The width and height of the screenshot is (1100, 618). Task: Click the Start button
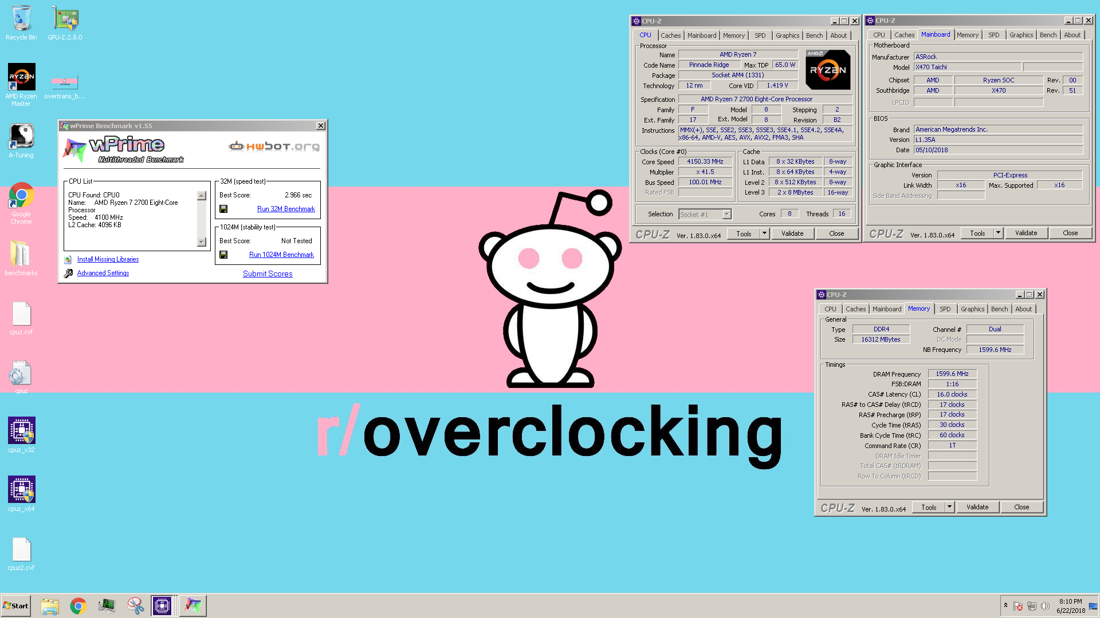coord(15,606)
